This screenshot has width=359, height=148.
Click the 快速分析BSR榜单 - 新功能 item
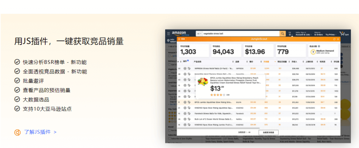coord(54,62)
